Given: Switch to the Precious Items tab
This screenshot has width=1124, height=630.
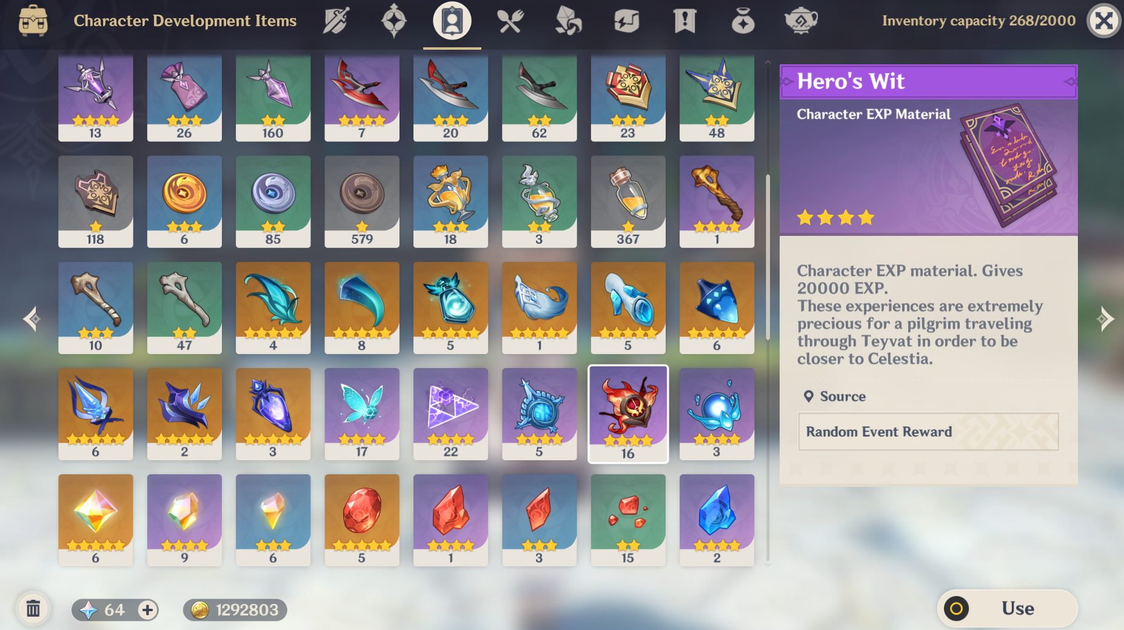Looking at the screenshot, I should pos(743,21).
